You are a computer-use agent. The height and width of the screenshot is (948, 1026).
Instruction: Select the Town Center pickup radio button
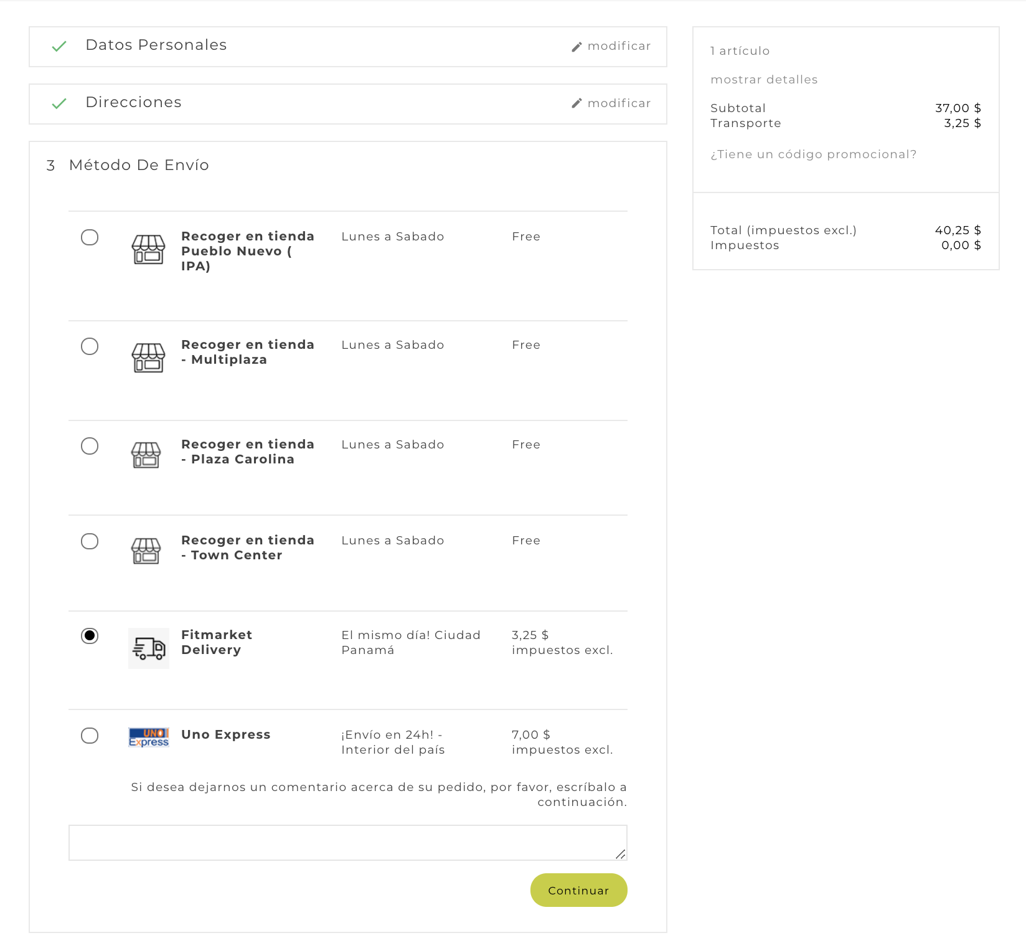tap(90, 541)
